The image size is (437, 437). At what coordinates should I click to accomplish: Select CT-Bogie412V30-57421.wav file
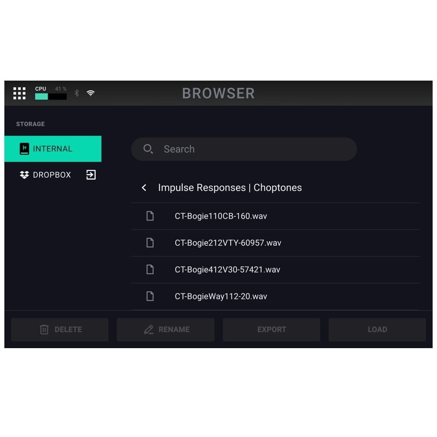pos(275,269)
